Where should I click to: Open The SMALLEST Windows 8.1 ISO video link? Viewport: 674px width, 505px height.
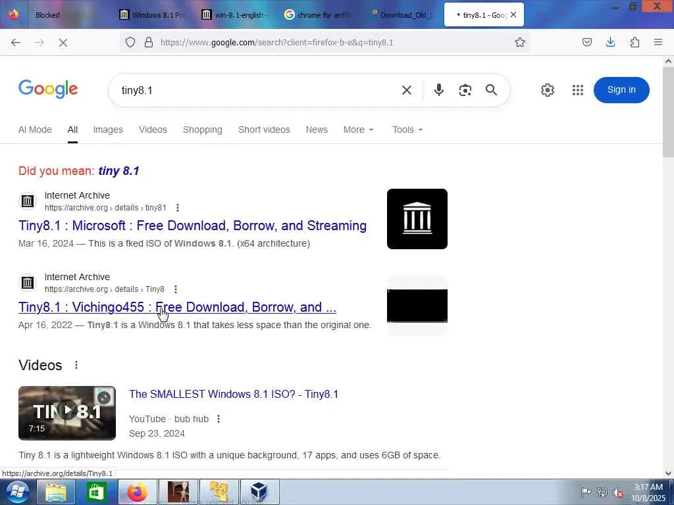234,395
